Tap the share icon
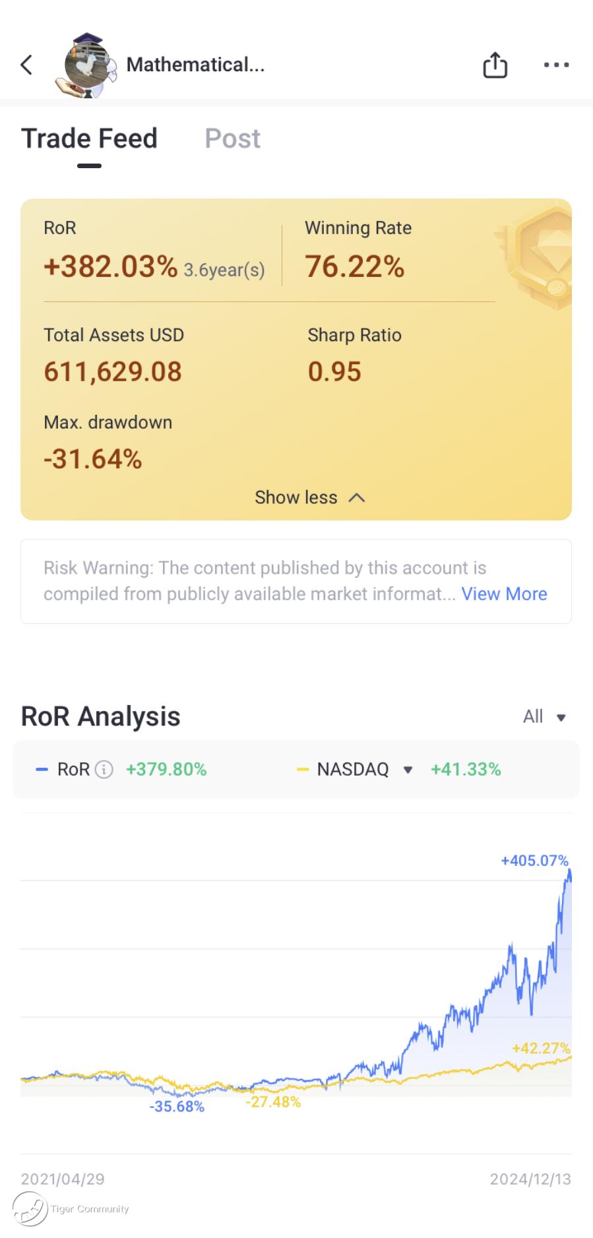 tap(495, 65)
